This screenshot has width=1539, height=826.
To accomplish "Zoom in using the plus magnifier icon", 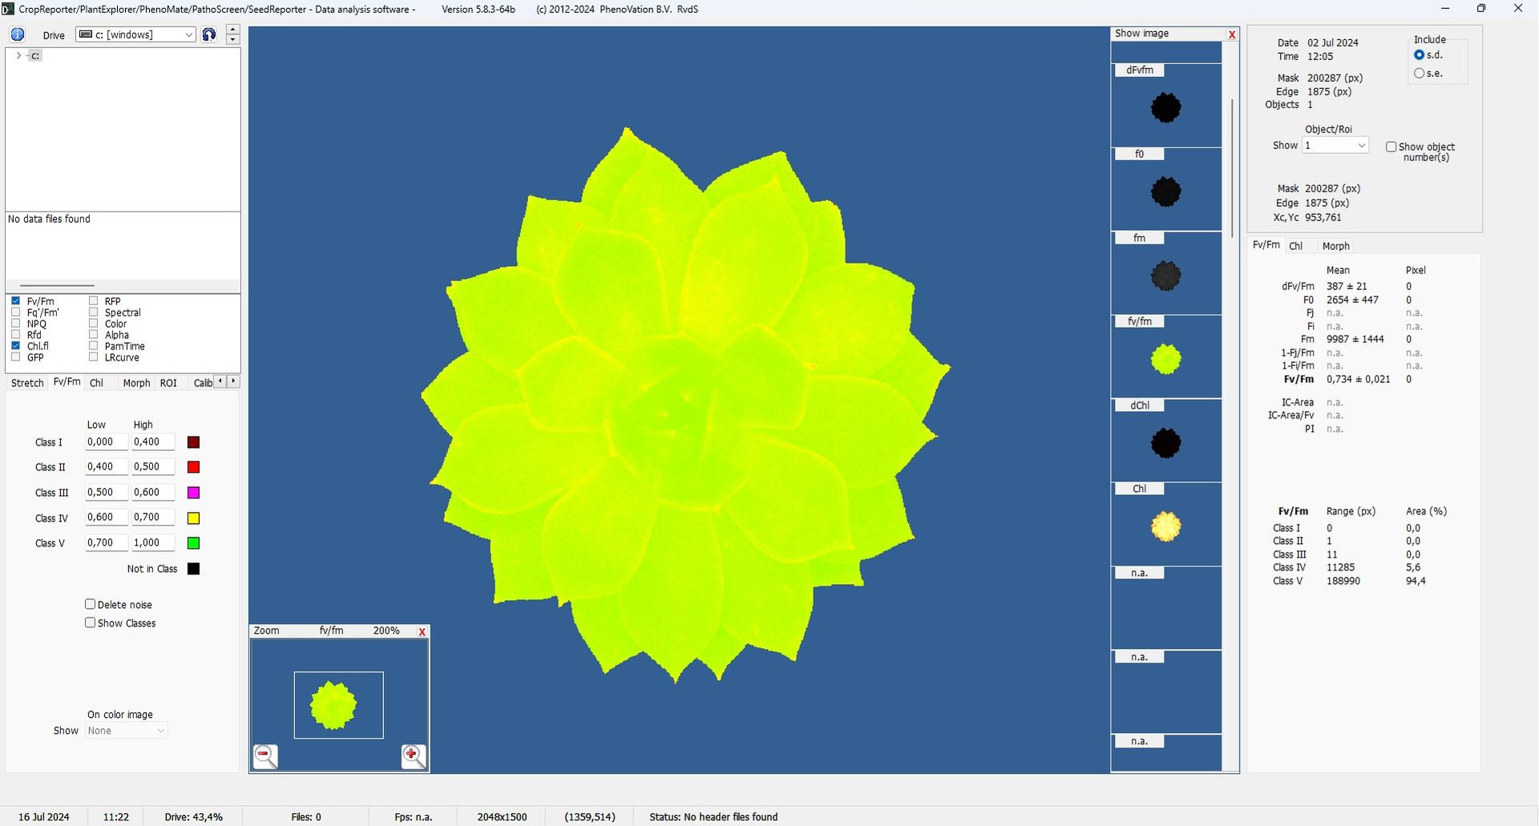I will (x=414, y=756).
